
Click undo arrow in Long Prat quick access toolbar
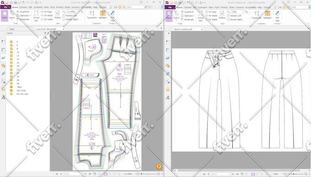point(28,3)
